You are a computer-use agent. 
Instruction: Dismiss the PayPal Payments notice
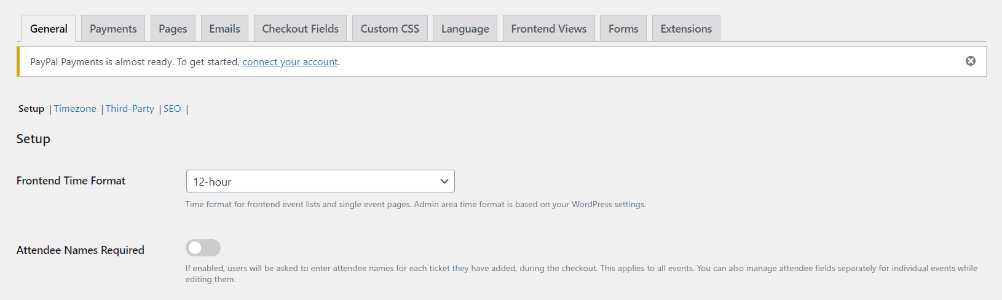(x=970, y=61)
